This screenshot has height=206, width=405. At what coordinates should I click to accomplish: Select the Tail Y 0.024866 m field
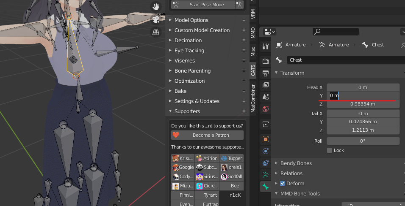click(x=363, y=122)
